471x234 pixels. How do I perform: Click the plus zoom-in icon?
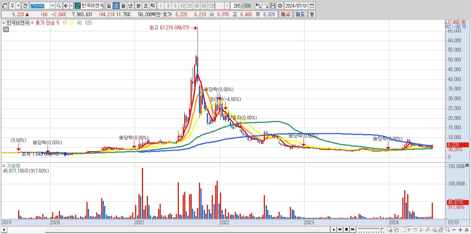(460, 230)
